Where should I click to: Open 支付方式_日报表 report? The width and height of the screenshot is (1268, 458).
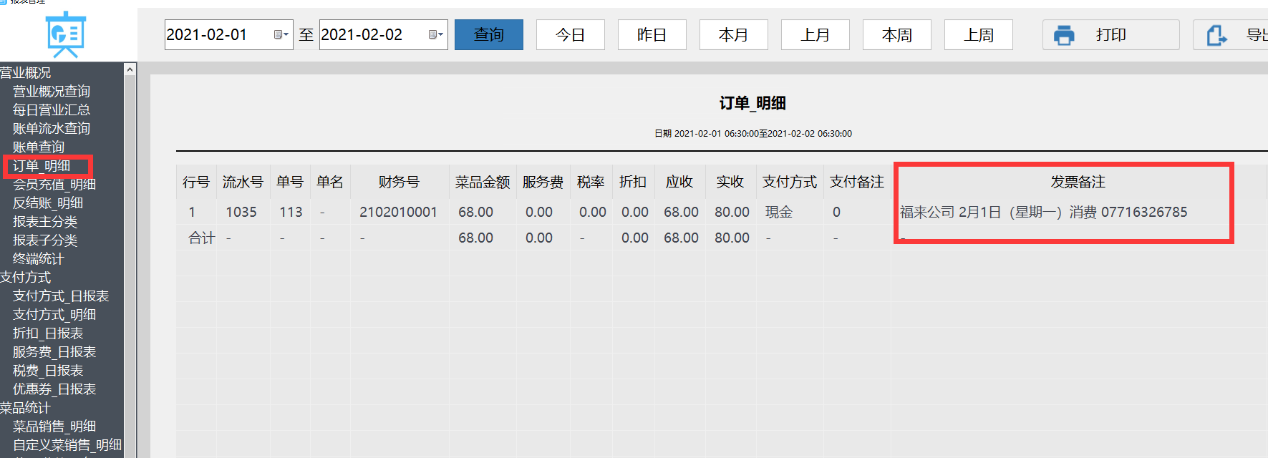61,296
